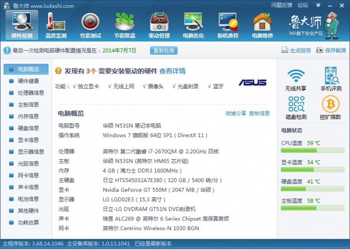
Task: Click the 微博分享 link
Action: [236, 113]
